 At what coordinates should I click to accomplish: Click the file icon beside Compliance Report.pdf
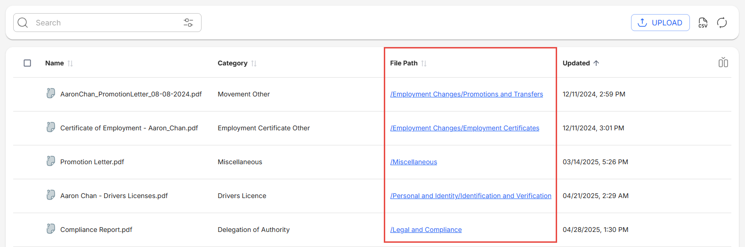51,229
